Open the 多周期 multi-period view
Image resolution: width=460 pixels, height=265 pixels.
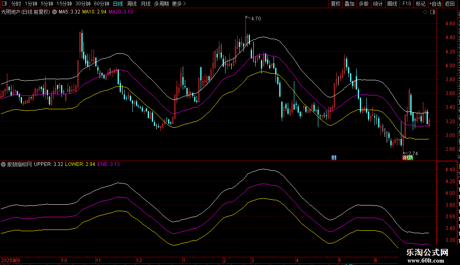tap(161, 4)
